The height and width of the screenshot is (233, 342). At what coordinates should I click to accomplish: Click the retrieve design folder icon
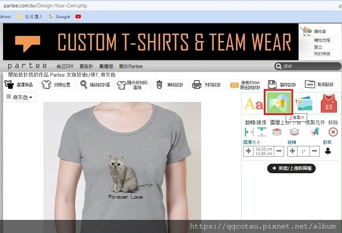pyautogui.click(x=310, y=84)
